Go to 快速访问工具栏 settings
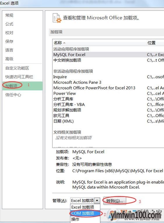Image resolution: width=164 pixels, height=223 pixels. (x=19, y=77)
